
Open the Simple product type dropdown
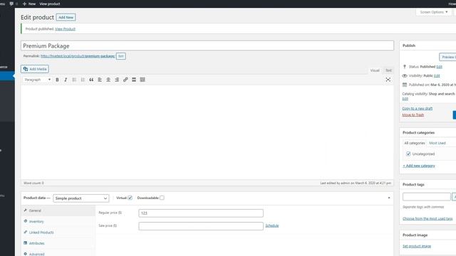coord(81,198)
